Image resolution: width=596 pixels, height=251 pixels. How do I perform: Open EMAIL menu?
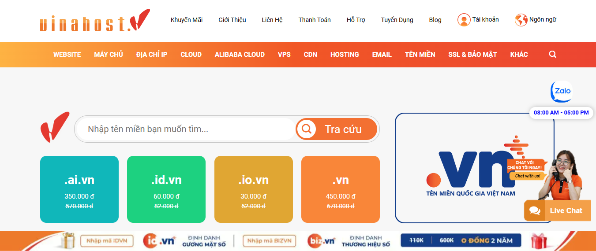point(382,55)
